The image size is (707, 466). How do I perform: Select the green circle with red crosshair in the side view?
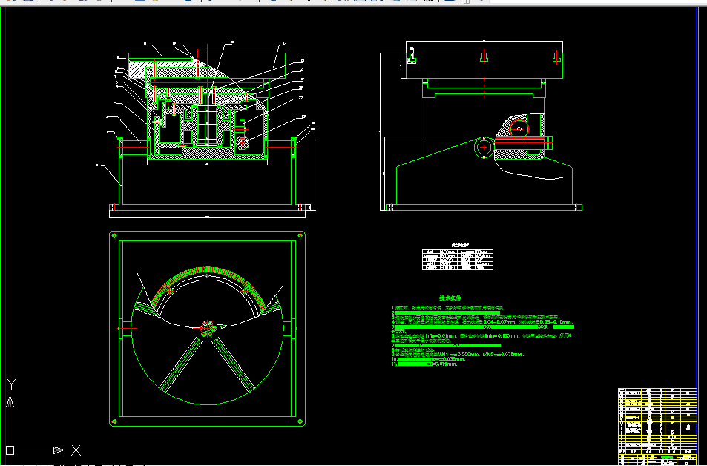click(484, 147)
